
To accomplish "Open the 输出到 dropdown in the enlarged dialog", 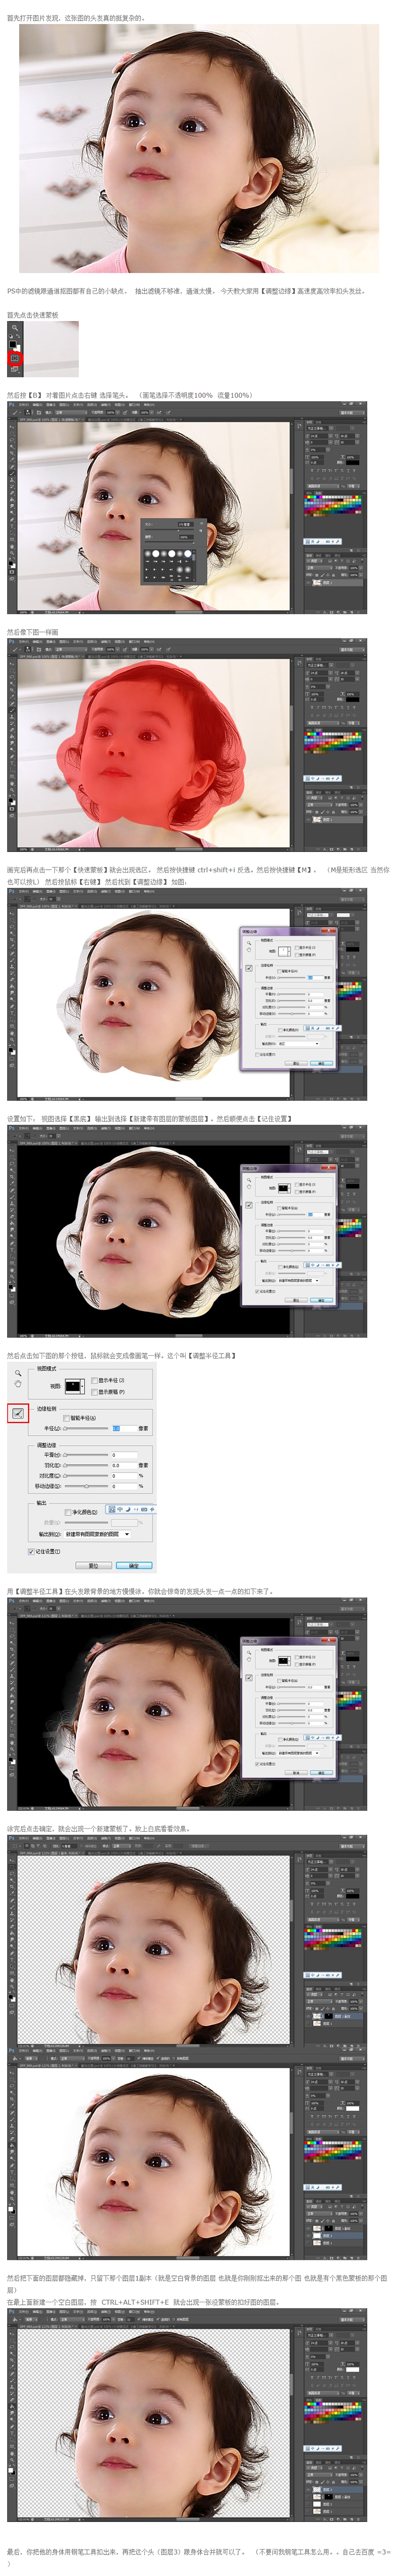I will [98, 1534].
